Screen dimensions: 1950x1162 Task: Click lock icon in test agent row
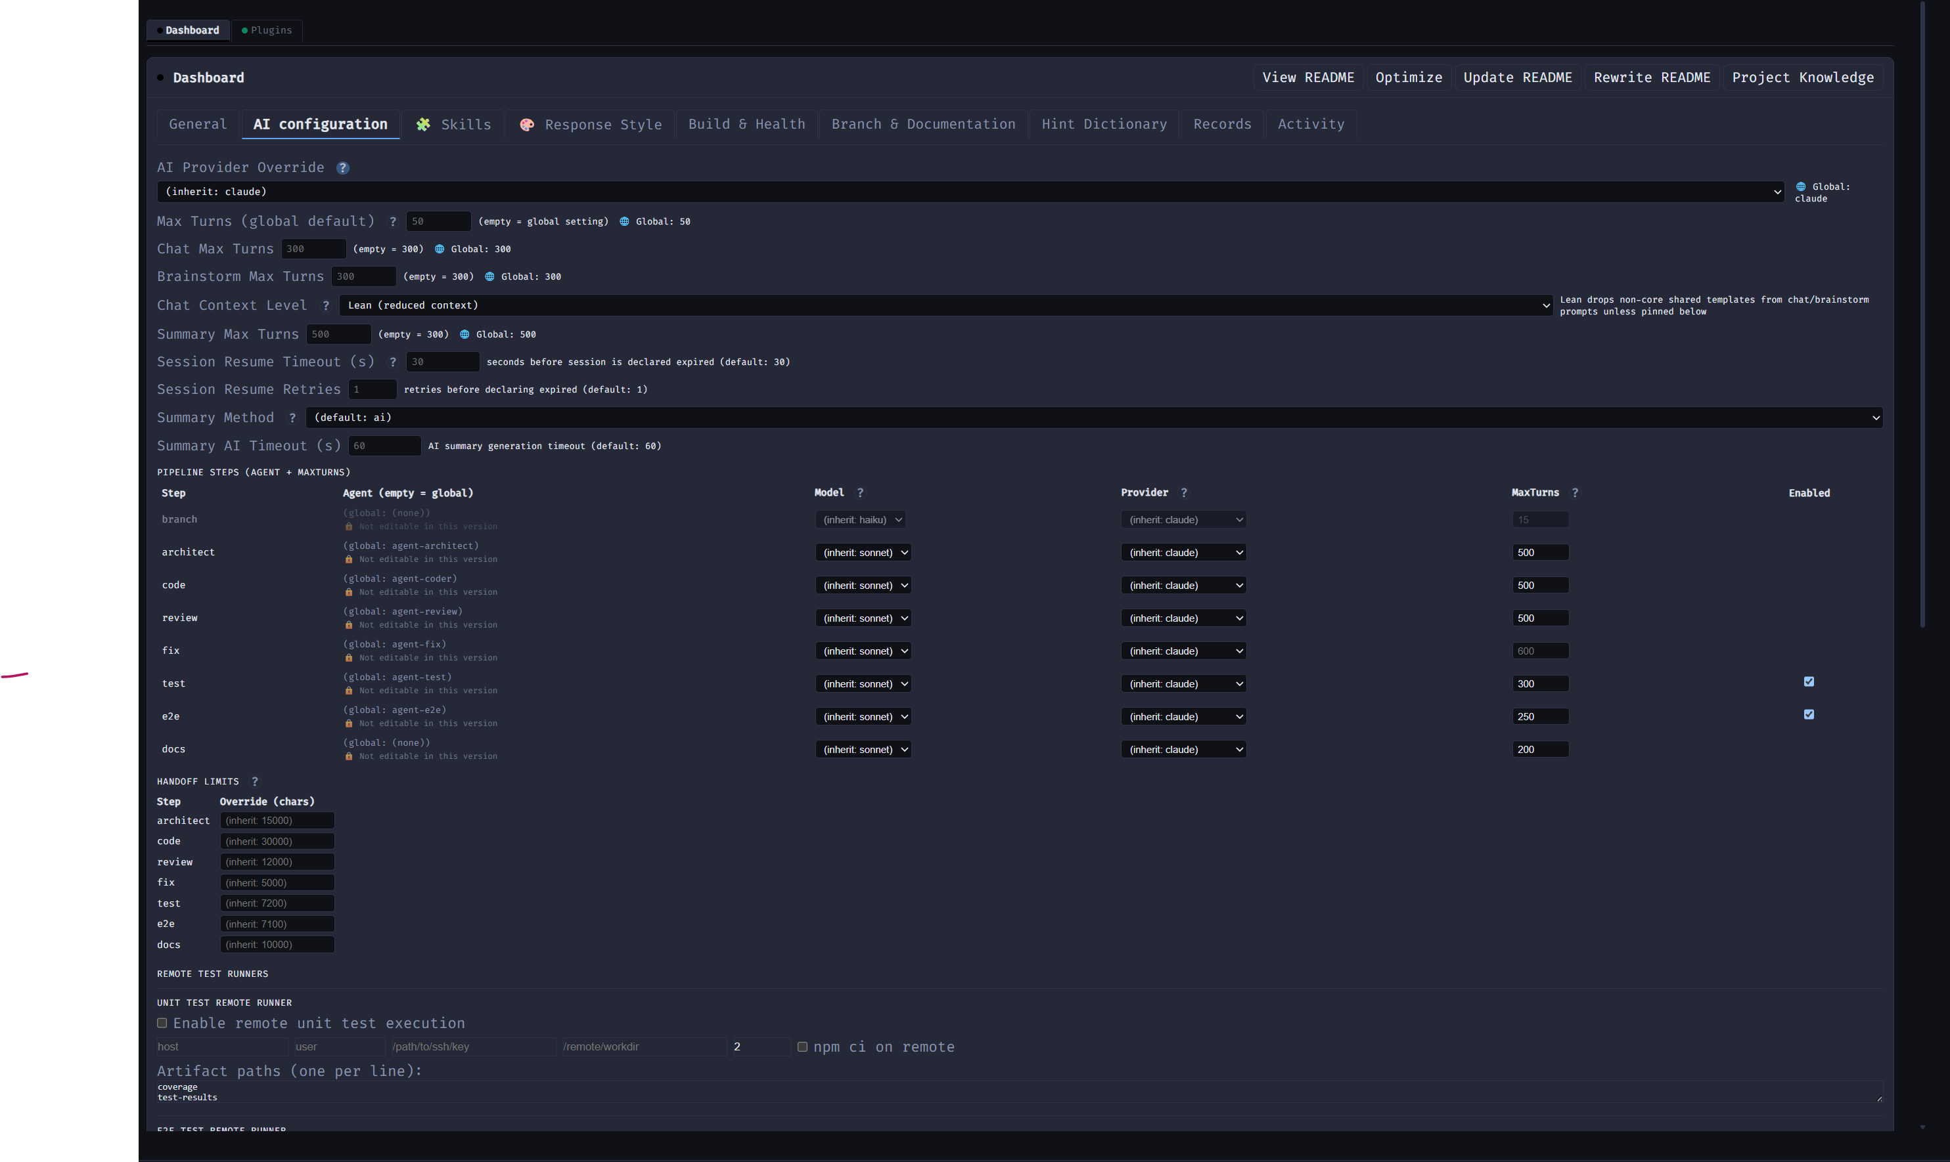point(349,691)
